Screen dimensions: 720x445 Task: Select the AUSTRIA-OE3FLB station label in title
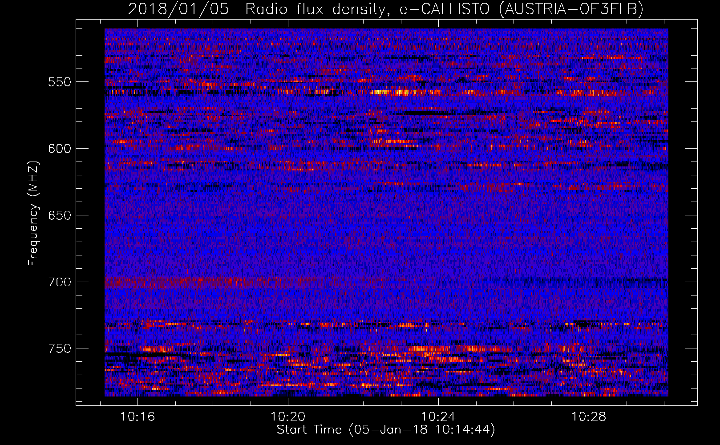(x=571, y=9)
